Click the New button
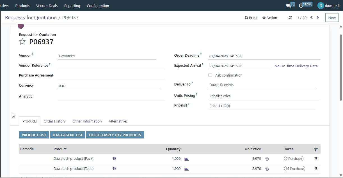This screenshot has height=178, width=343. (x=332, y=18)
